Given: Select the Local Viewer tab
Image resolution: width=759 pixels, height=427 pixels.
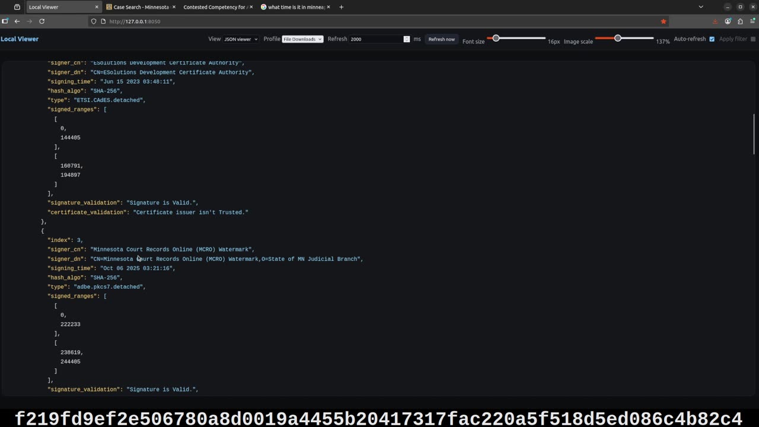Looking at the screenshot, I should [x=63, y=7].
